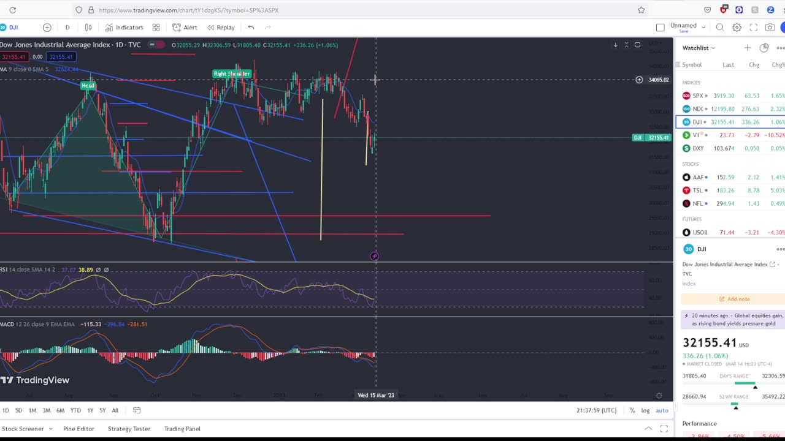This screenshot has height=441, width=785.
Task: Open watchlist advanced view pie icon
Action: click(764, 48)
